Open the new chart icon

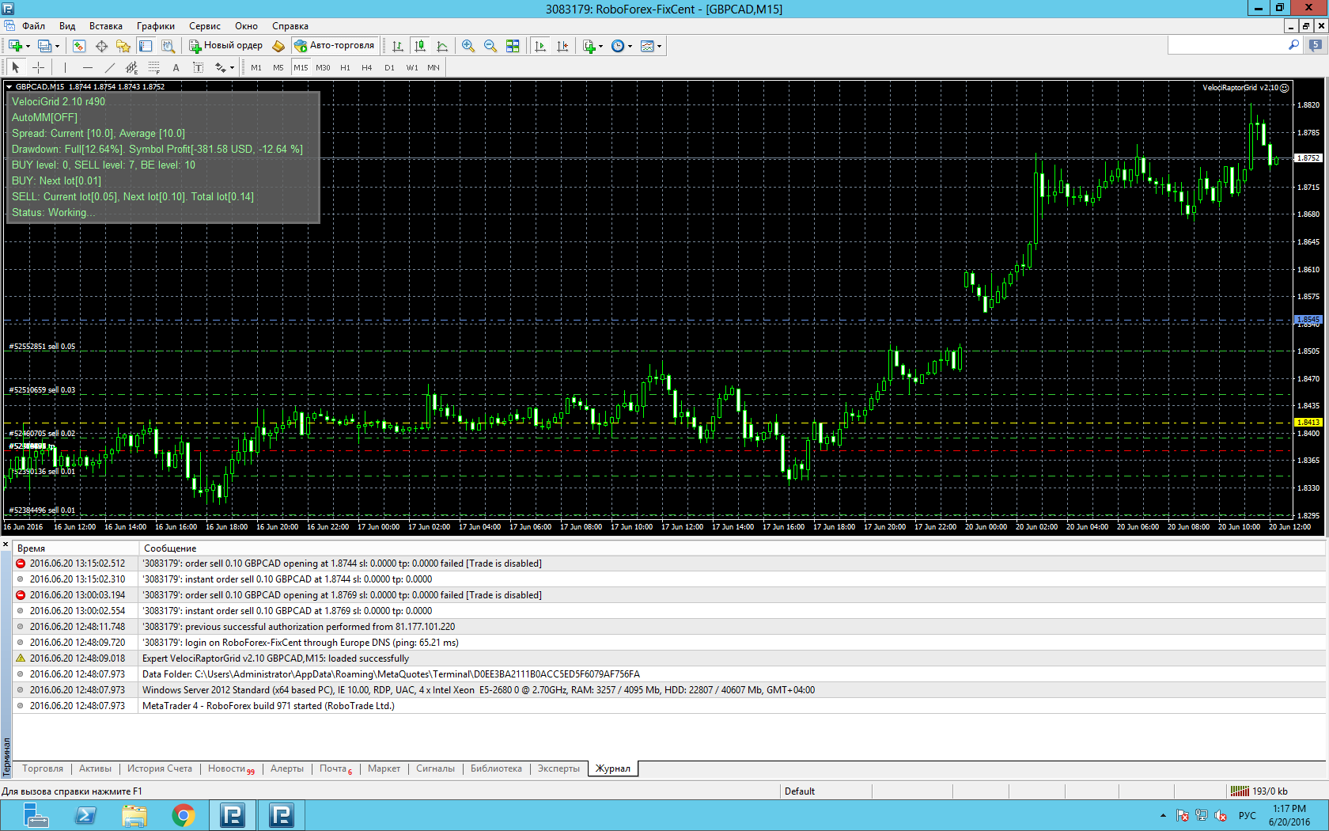click(15, 46)
